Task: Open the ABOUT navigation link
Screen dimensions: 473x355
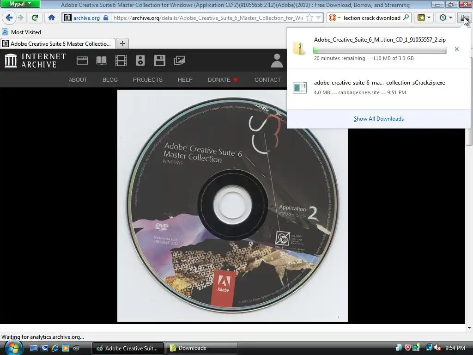Action: [x=78, y=80]
